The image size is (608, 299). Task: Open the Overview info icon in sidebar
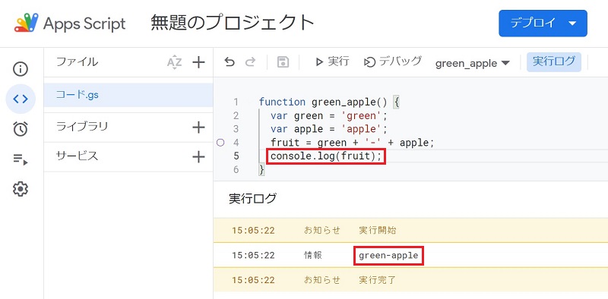(x=21, y=69)
